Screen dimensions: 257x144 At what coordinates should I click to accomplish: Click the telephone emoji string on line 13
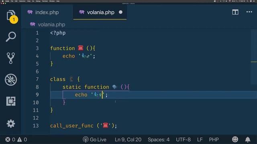point(106,125)
